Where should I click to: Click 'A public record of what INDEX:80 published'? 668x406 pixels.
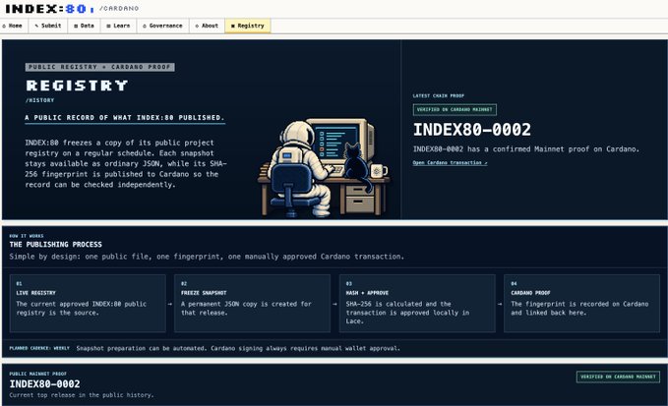[125, 117]
